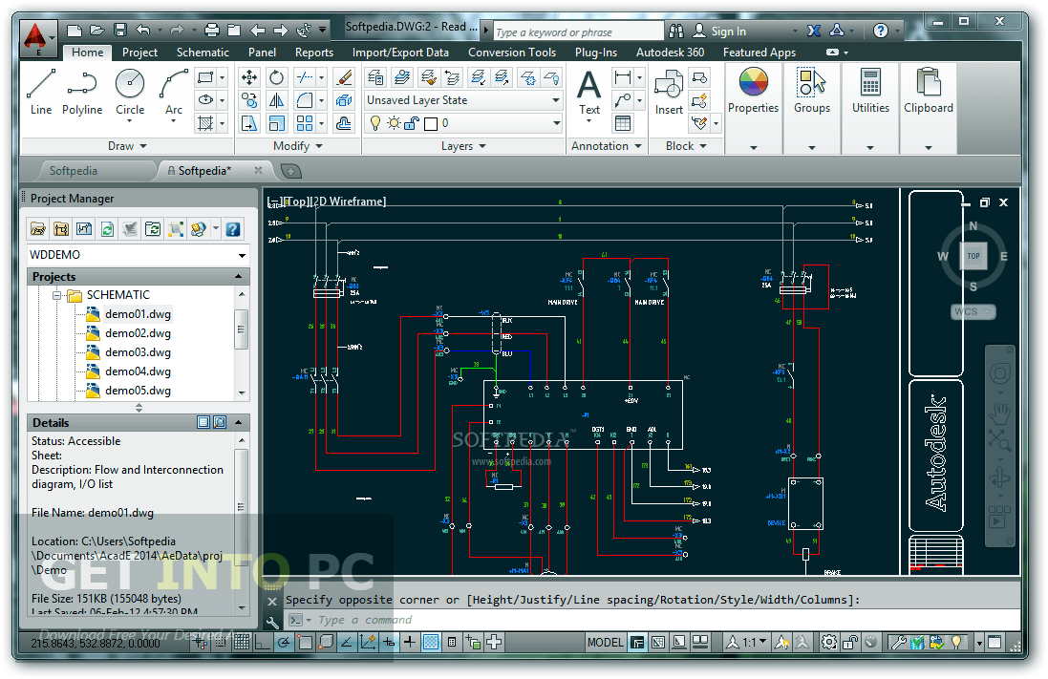Viewport: 1048px width, 679px height.
Task: Open the Properties color wheel icon
Action: click(753, 83)
